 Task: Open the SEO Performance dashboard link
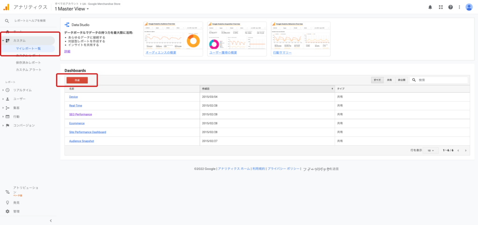pos(80,114)
